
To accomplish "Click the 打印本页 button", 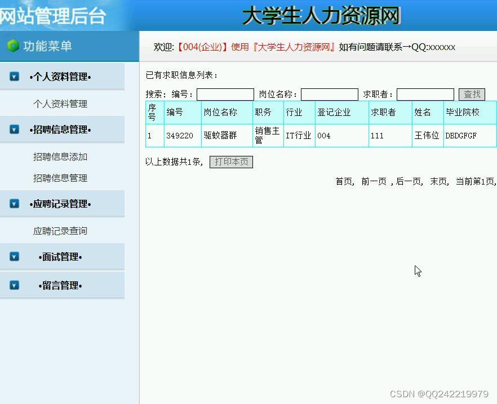I will click(x=231, y=162).
